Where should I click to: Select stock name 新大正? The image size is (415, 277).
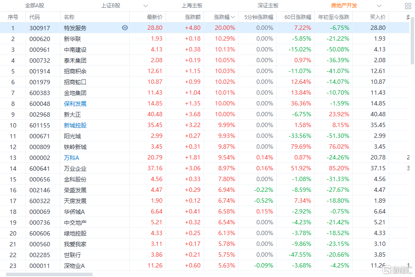(x=72, y=115)
